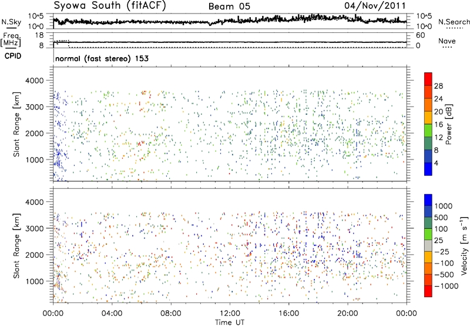Click the red top segment of Power colorbar
The image size is (470, 326).
click(428, 79)
